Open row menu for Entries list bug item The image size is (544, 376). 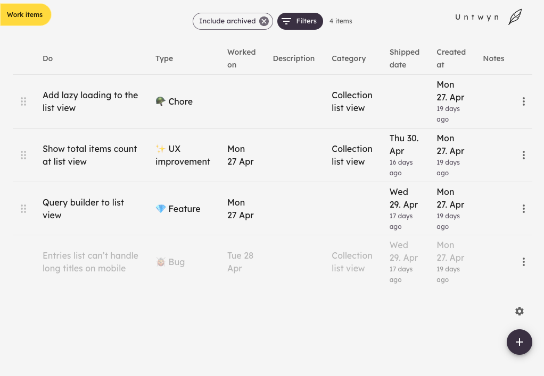click(x=524, y=262)
